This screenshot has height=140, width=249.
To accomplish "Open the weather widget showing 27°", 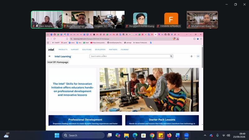I will click(x=7, y=135).
